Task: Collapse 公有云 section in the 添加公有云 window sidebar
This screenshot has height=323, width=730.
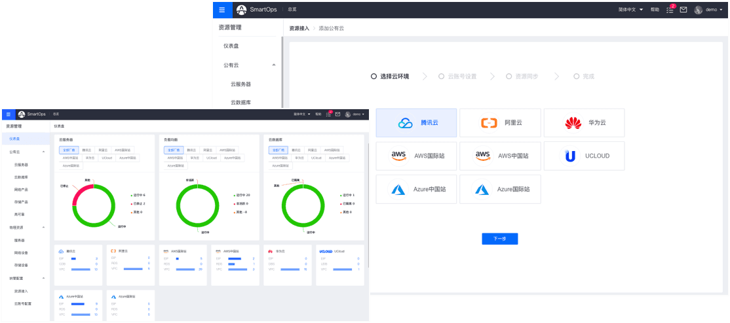Action: coord(273,65)
